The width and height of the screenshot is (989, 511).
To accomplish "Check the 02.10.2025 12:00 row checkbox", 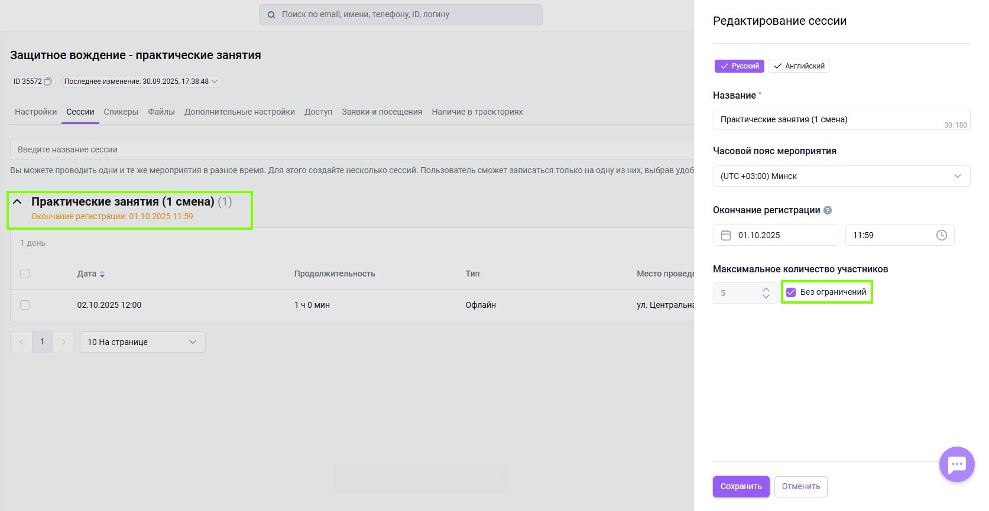I will click(x=25, y=305).
